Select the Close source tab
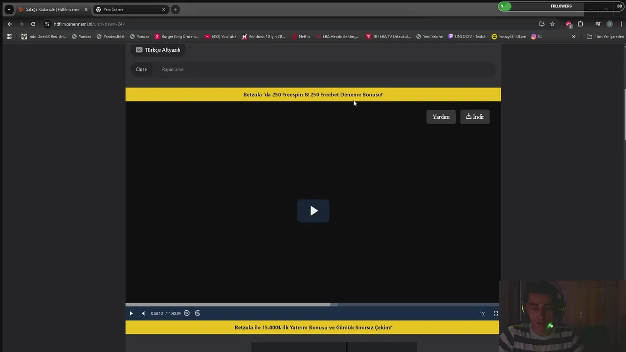The height and width of the screenshot is (352, 626). [x=141, y=69]
